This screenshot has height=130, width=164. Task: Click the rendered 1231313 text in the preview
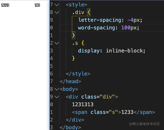[5, 5]
